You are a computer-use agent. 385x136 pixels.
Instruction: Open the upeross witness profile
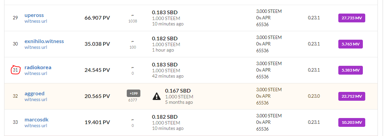click(34, 15)
